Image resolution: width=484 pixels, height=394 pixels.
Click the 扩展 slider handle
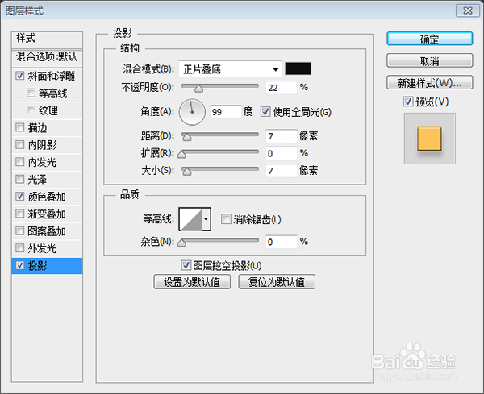181,154
